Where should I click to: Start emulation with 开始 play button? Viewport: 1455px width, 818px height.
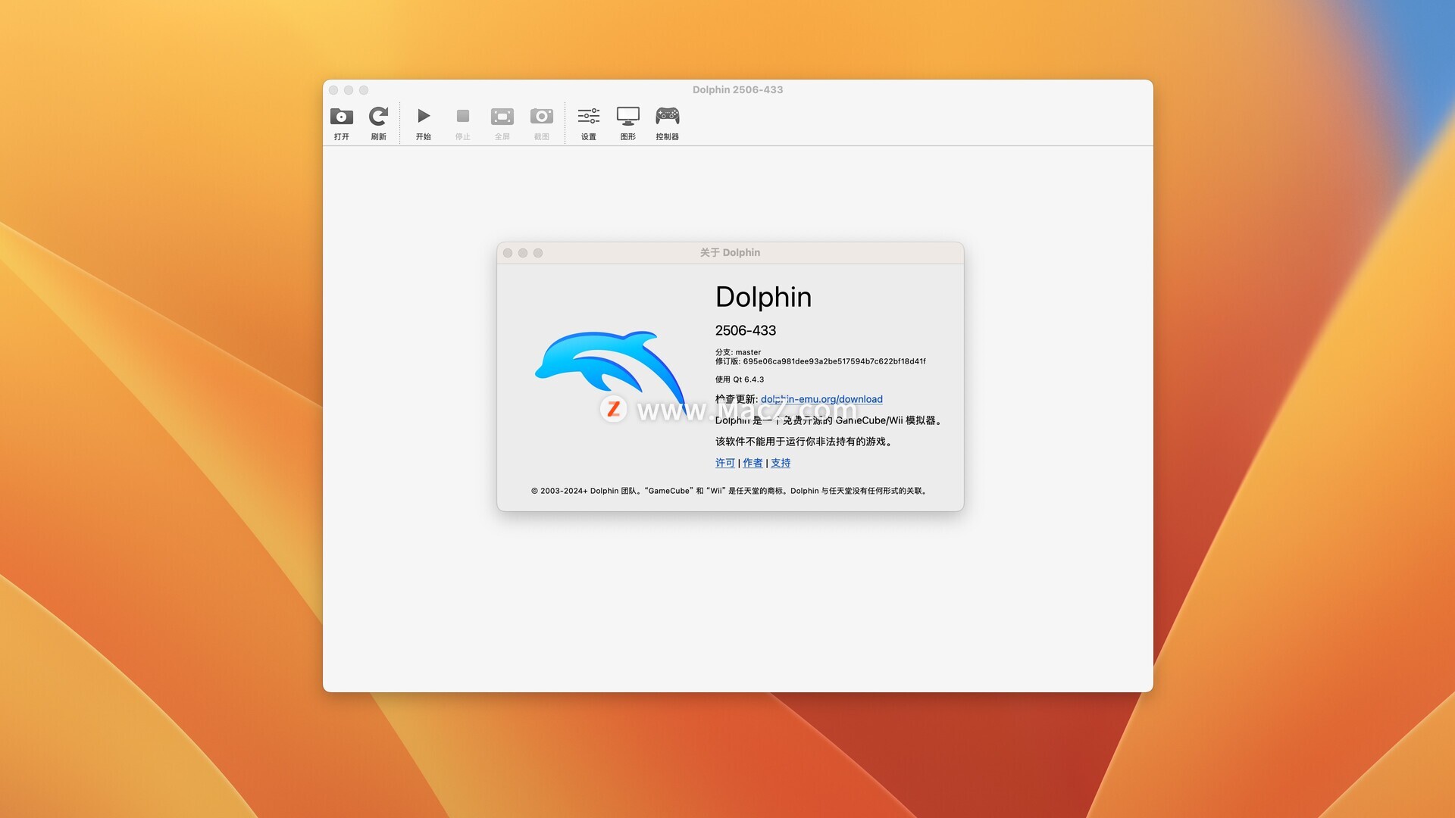(424, 123)
